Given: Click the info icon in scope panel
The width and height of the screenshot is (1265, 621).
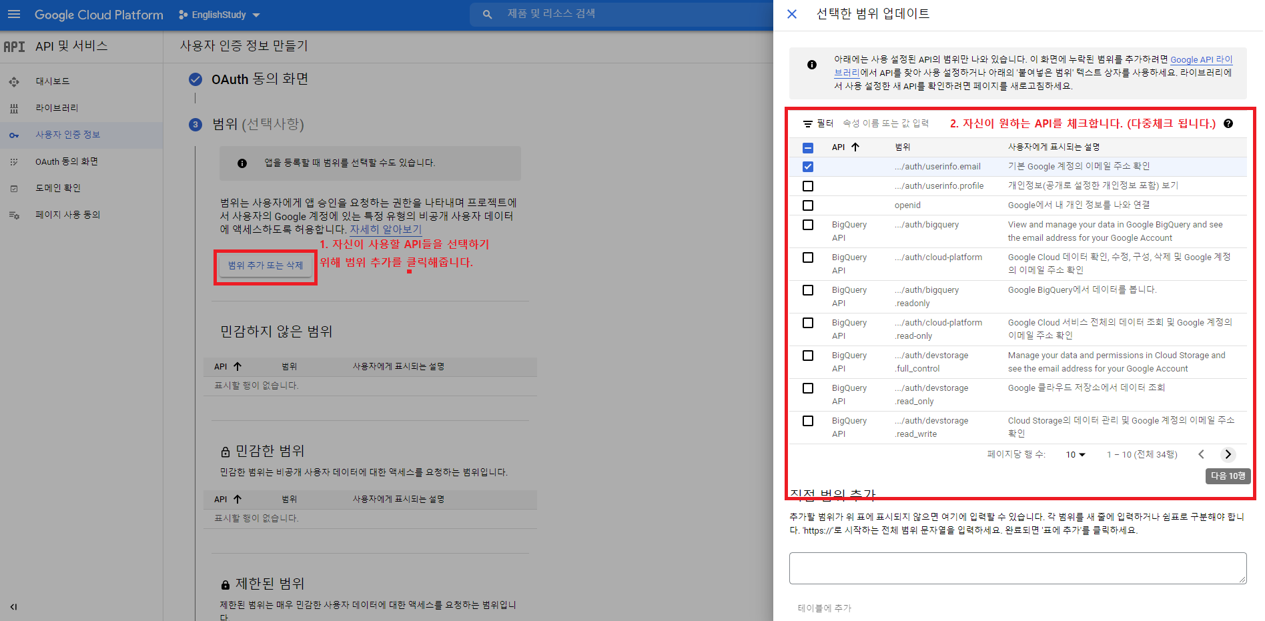Looking at the screenshot, I should (x=812, y=65).
